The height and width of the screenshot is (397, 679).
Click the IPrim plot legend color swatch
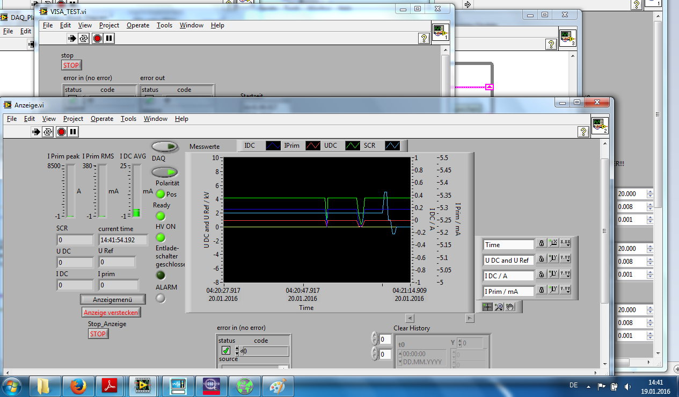pos(312,146)
